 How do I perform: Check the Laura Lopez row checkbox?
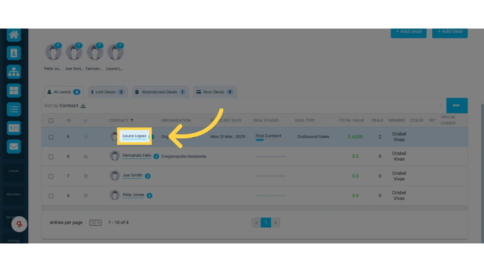51,137
